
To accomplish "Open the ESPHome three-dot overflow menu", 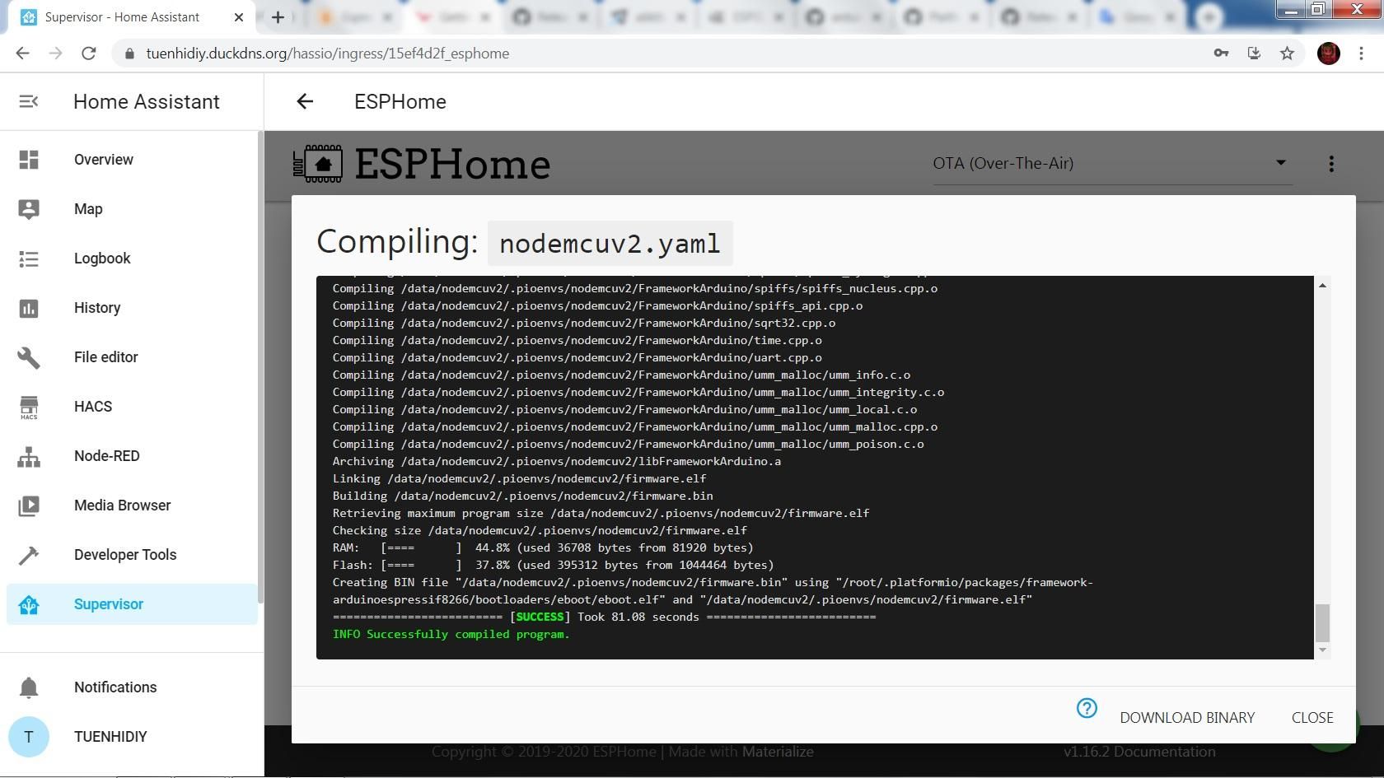I will pyautogui.click(x=1331, y=163).
